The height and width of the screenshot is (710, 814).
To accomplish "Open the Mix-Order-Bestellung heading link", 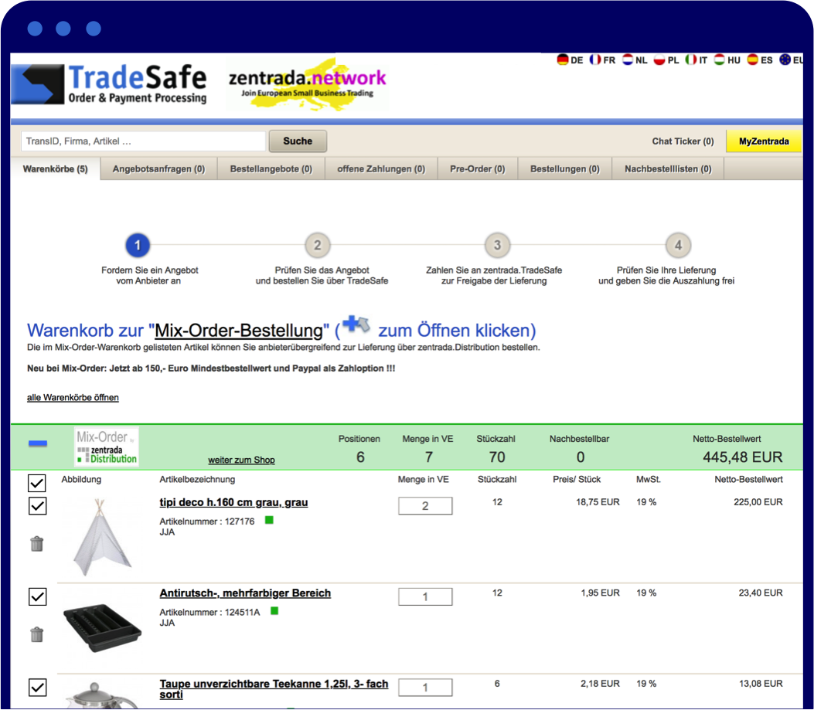I will tap(239, 330).
